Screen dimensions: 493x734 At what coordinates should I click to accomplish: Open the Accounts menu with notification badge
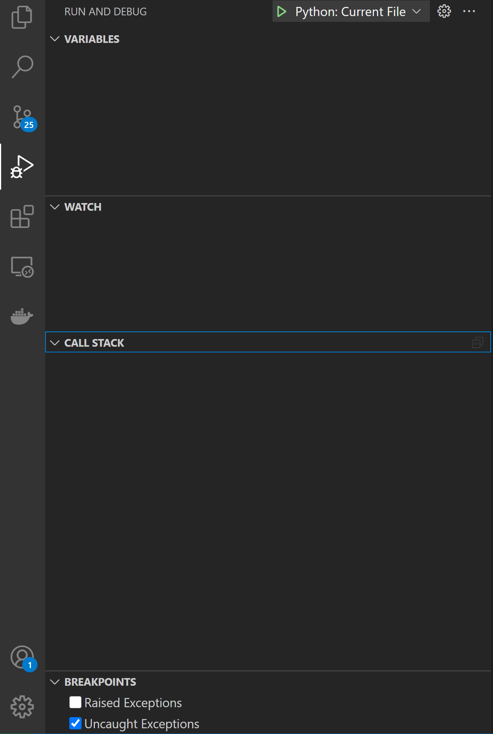pyautogui.click(x=22, y=657)
